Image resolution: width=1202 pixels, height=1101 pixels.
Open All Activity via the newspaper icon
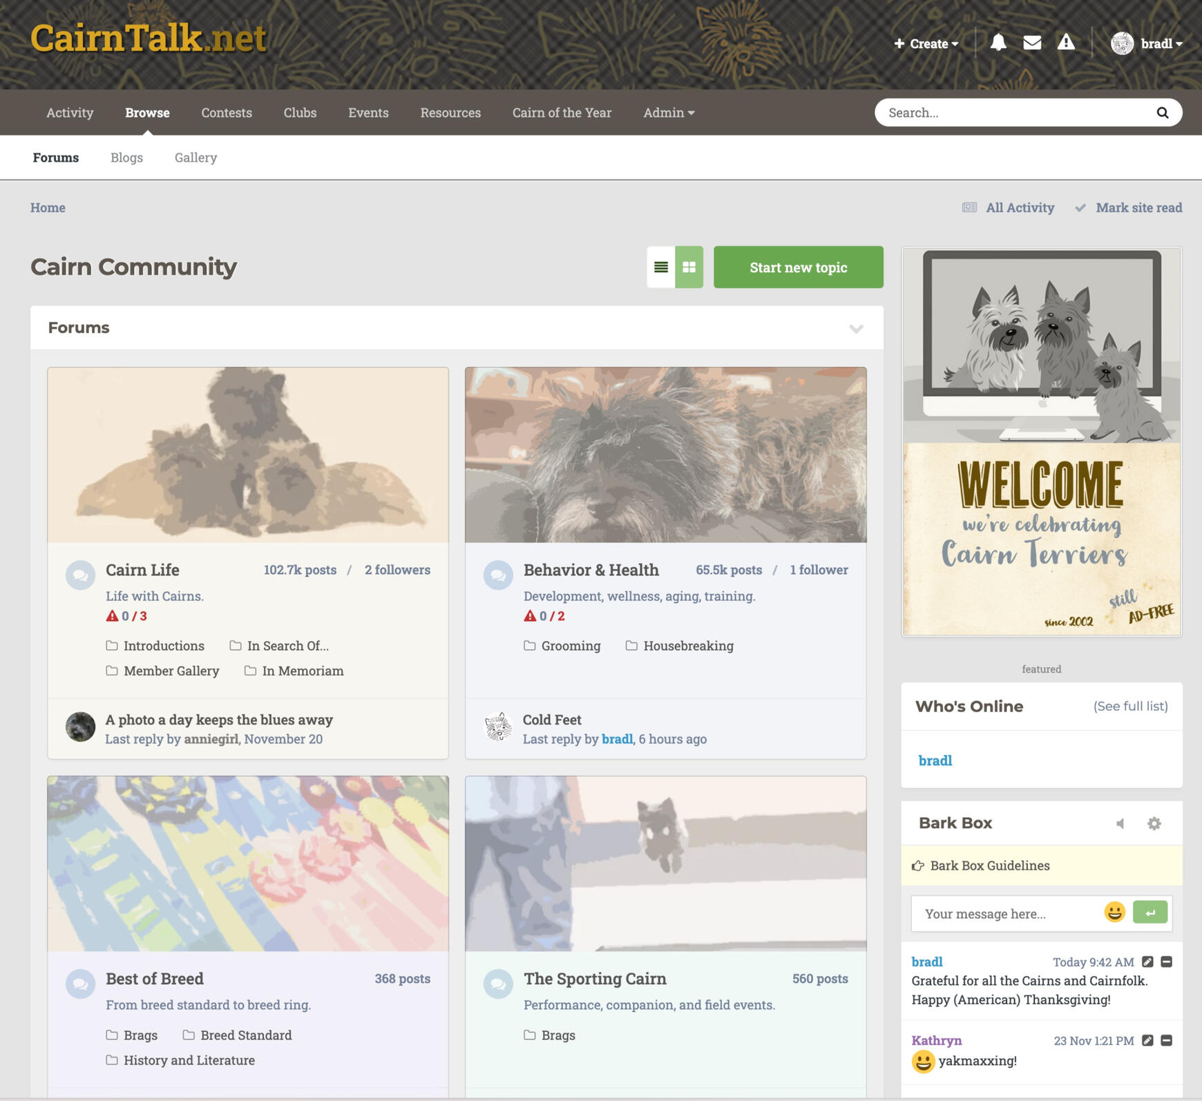[971, 207]
